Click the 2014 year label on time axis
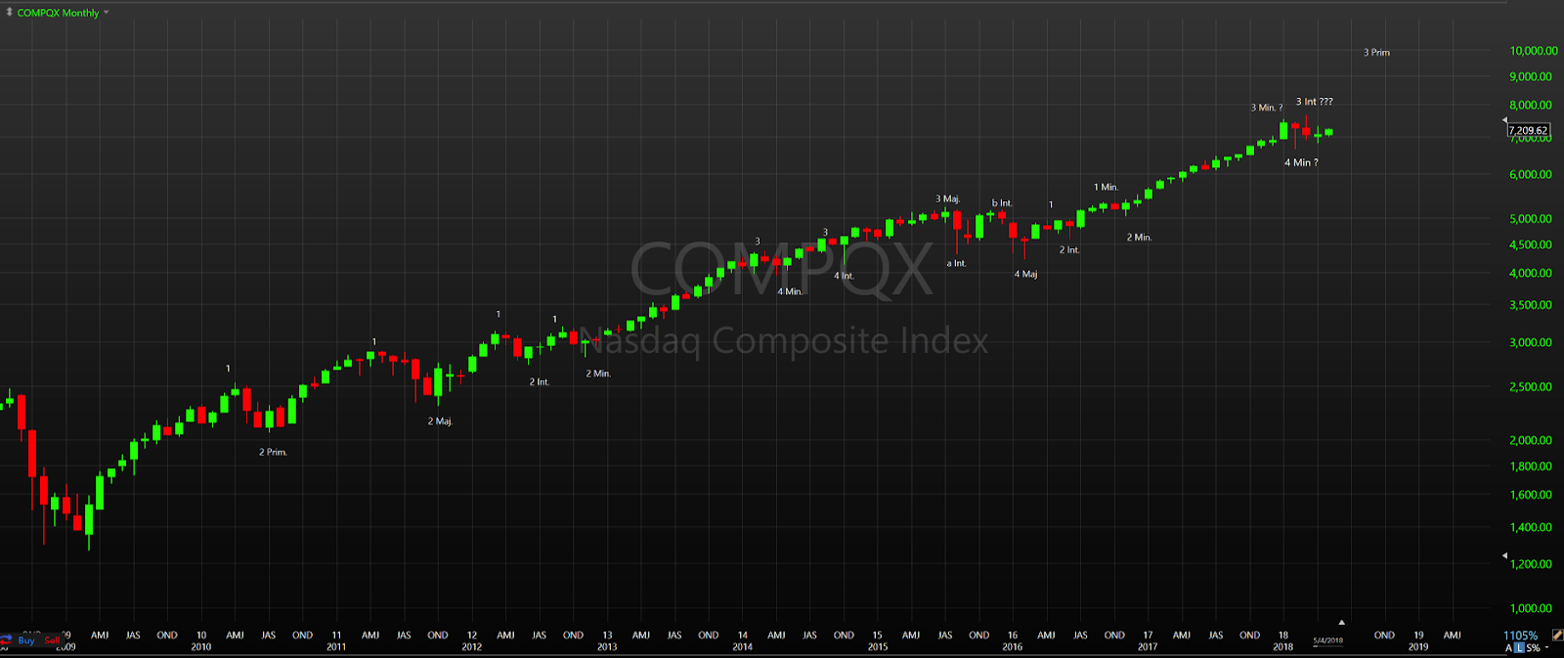This screenshot has height=658, width=1564. pyautogui.click(x=742, y=646)
